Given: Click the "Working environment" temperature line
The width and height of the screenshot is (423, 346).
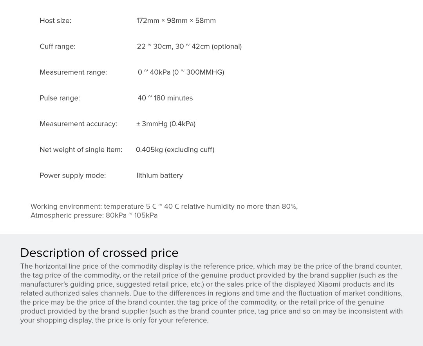Looking at the screenshot, I should 164,206.
